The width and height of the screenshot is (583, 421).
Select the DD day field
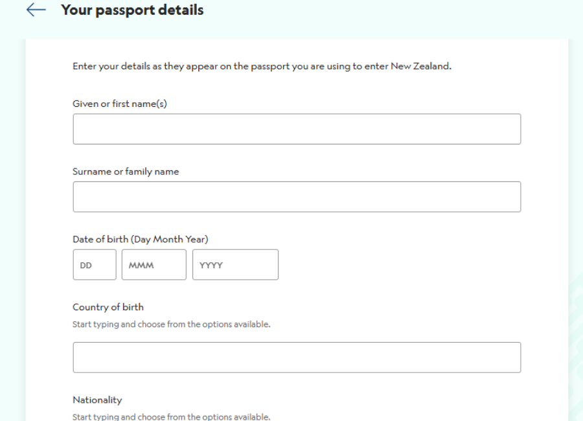coord(95,264)
